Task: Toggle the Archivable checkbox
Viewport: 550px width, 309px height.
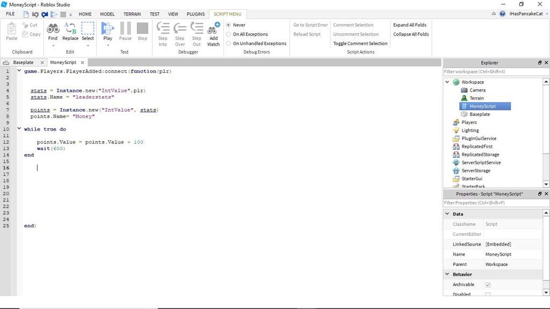Action: click(488, 285)
